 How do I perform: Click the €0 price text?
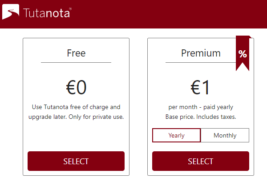(76, 88)
